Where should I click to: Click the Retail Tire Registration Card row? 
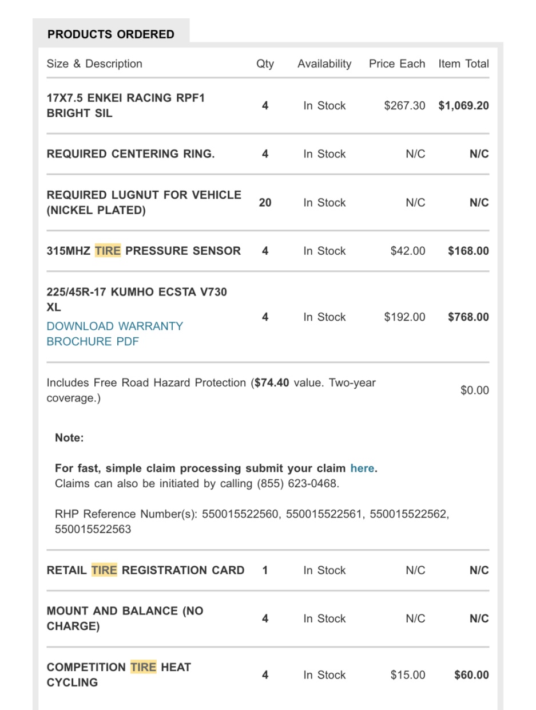pyautogui.click(x=145, y=570)
